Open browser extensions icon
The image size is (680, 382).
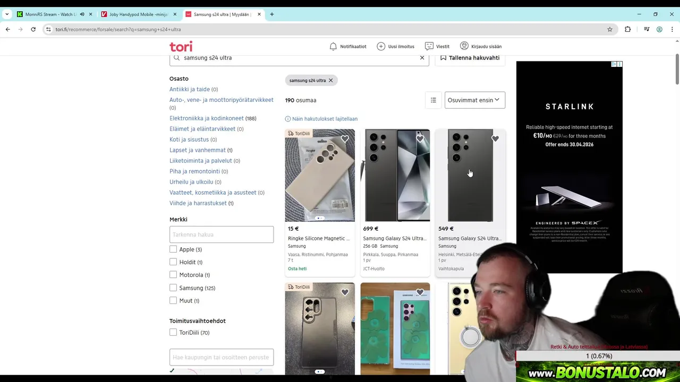[x=628, y=29]
